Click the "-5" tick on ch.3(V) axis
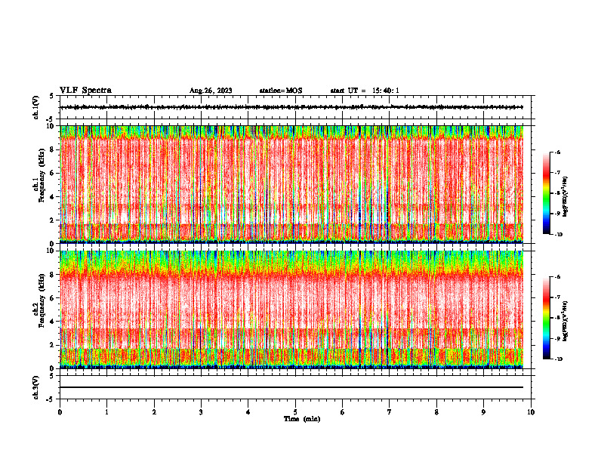Image resolution: width=598 pixels, height=462 pixels. coord(51,399)
